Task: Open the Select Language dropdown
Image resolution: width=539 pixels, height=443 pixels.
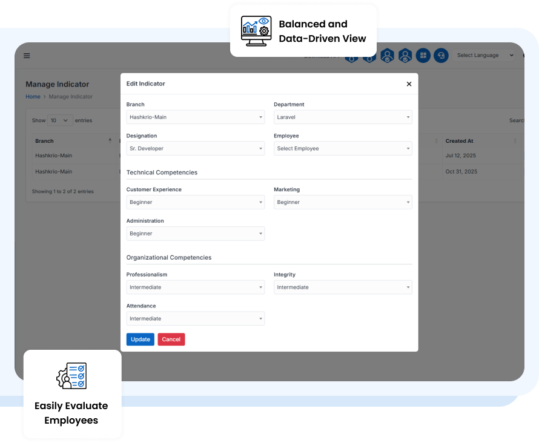Action: [484, 56]
